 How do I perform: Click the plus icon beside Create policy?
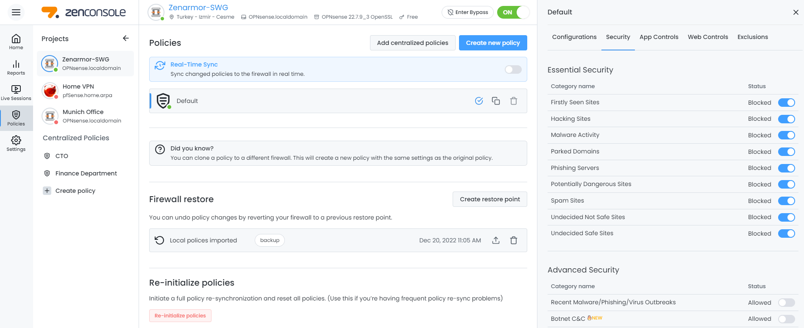click(47, 191)
